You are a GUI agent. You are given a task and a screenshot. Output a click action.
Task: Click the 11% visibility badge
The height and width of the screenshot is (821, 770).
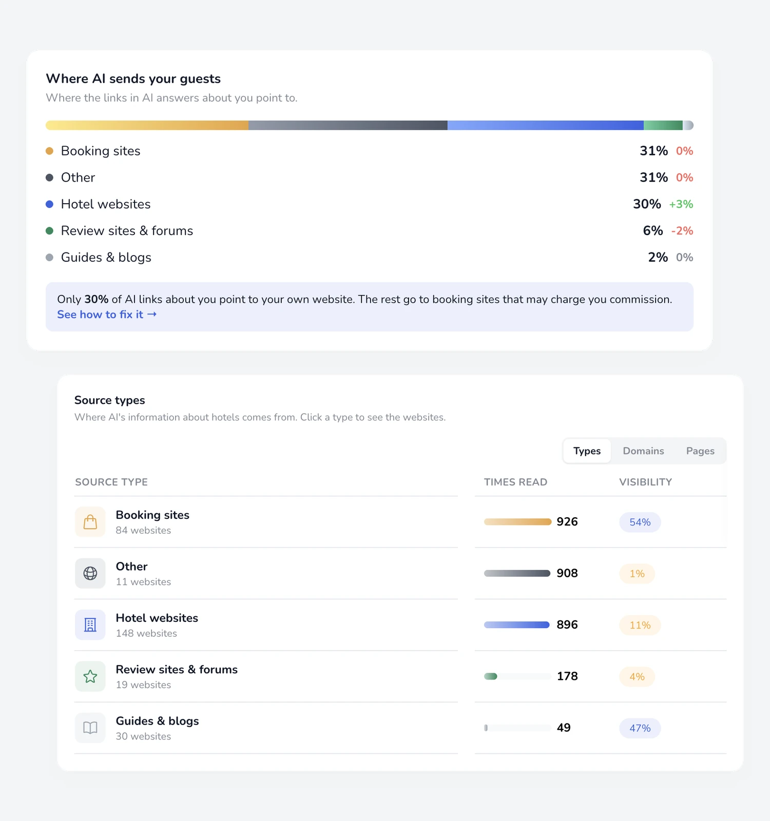coord(640,625)
